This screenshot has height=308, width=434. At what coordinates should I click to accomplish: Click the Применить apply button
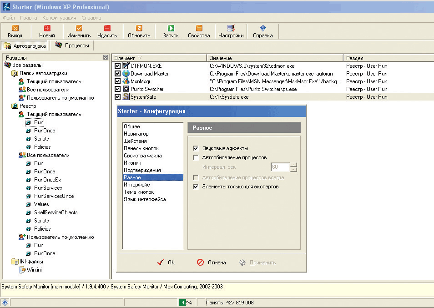tap(257, 263)
